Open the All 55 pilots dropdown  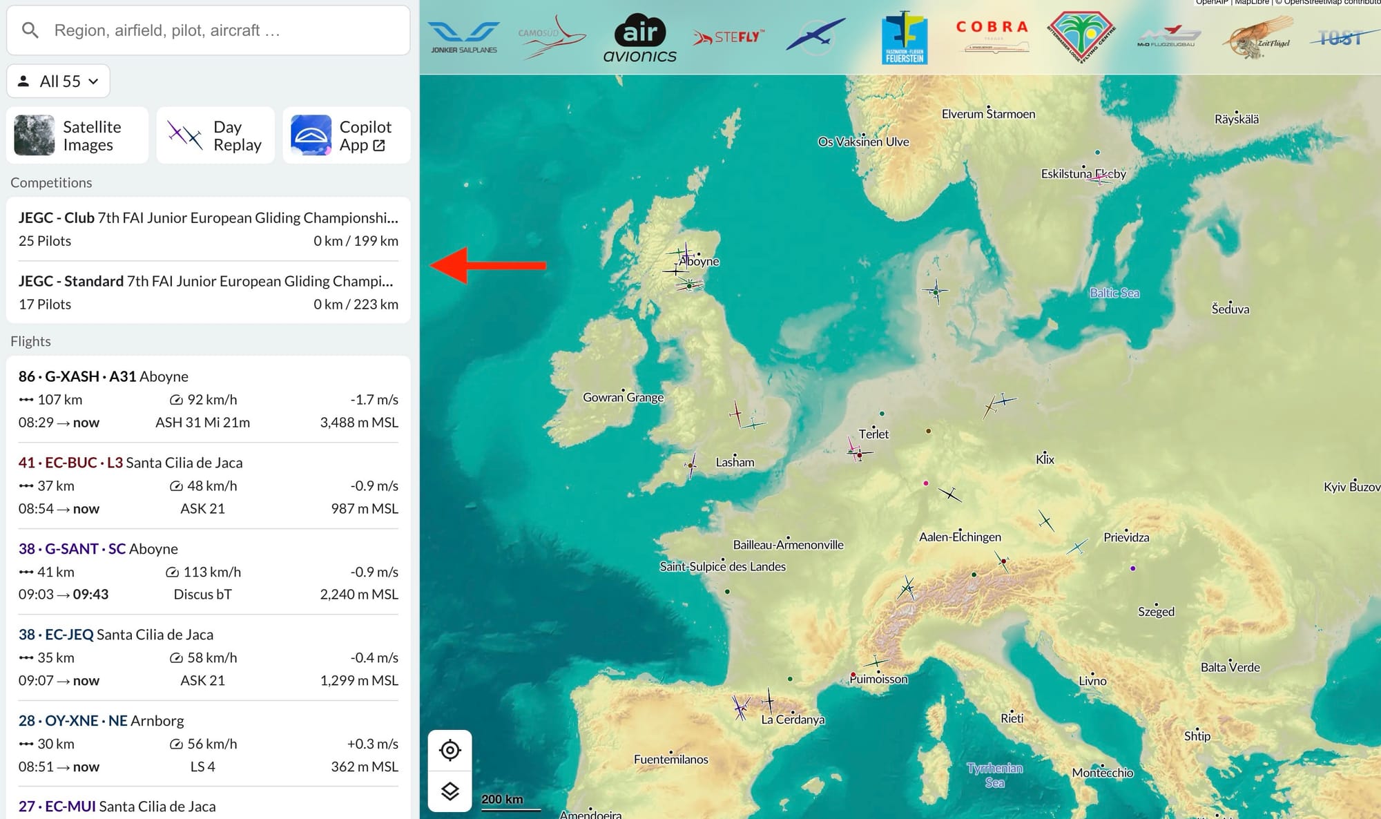[58, 81]
